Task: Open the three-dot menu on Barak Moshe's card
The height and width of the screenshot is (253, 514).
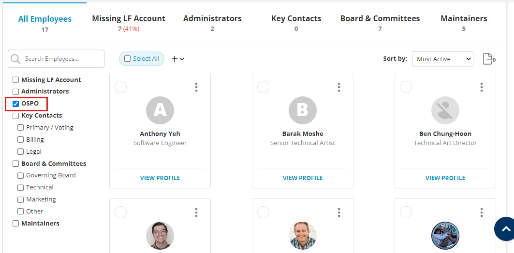Action: (x=339, y=87)
